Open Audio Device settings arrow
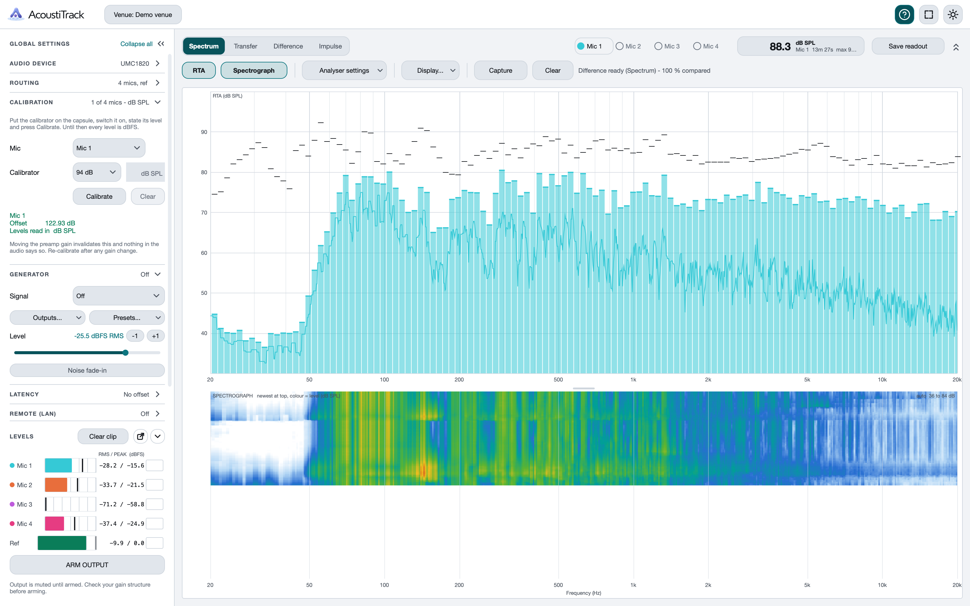 tap(158, 63)
